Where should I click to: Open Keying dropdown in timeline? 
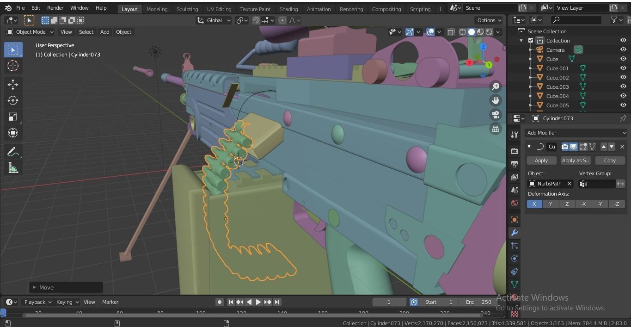[x=67, y=302]
